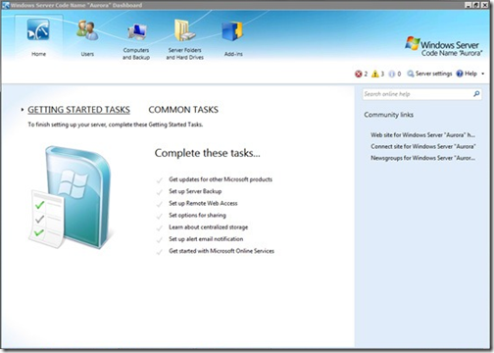Tick checkmark beside Get updates for other Microsoft products
This screenshot has width=494, height=353.
coord(160,180)
